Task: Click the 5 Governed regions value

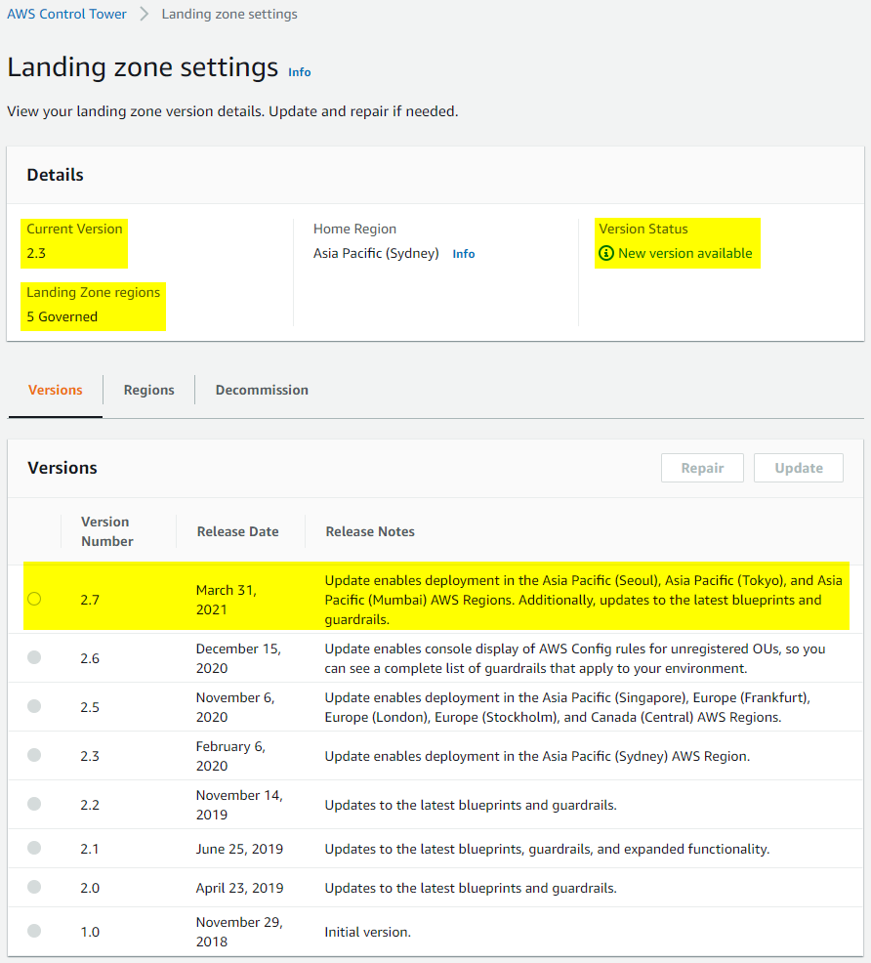Action: click(x=62, y=316)
